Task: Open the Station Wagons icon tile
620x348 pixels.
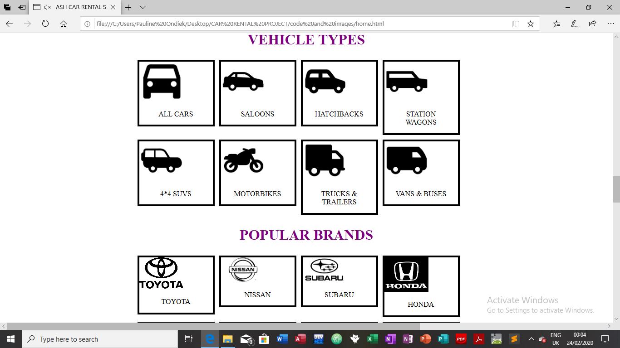Action: (407, 82)
